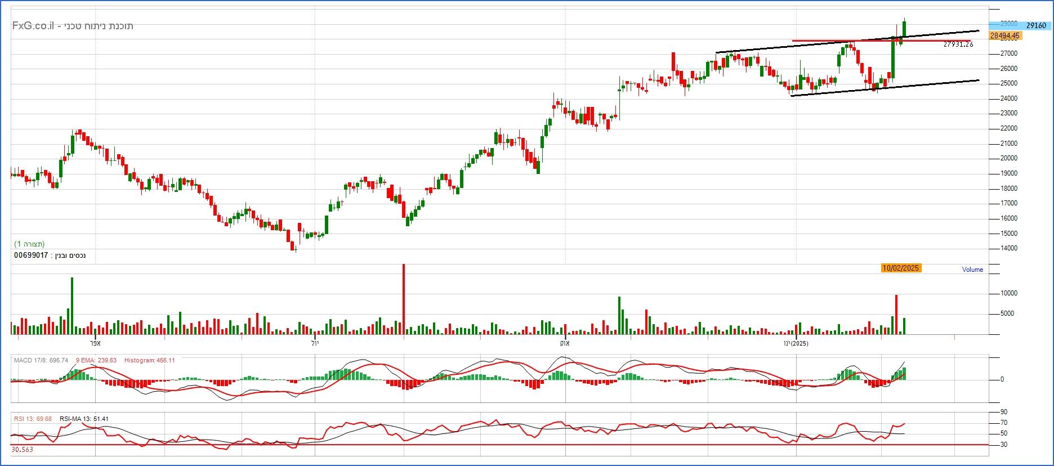Click the ינו(2025) time axis label

pos(795,343)
